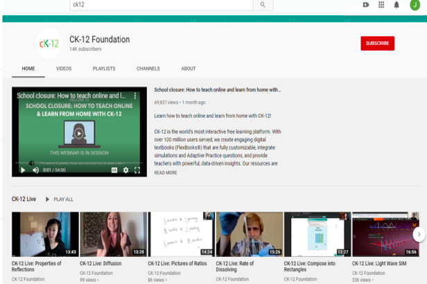Click title CK-12 Live: Diffusion
Viewport: 427px width, 284px height.
click(x=101, y=263)
